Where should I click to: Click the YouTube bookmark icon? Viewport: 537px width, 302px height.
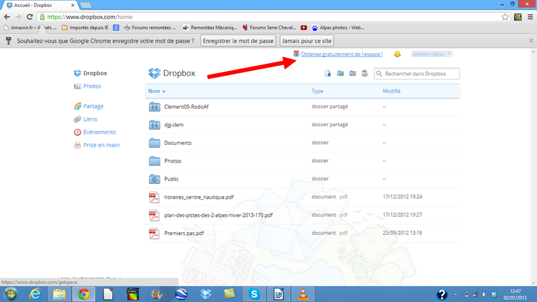pos(304,28)
